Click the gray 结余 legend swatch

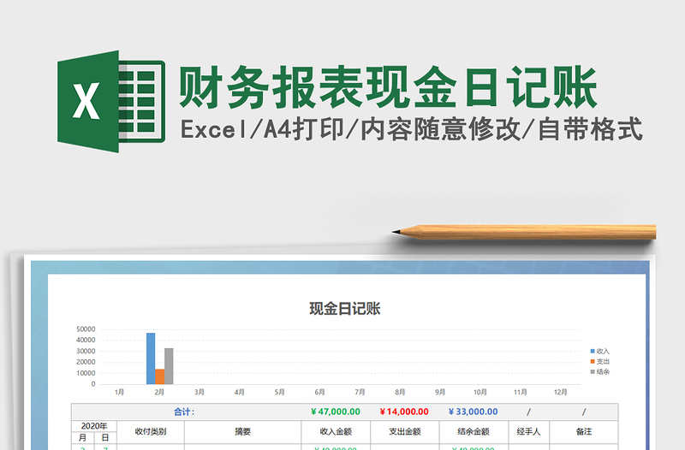click(593, 372)
